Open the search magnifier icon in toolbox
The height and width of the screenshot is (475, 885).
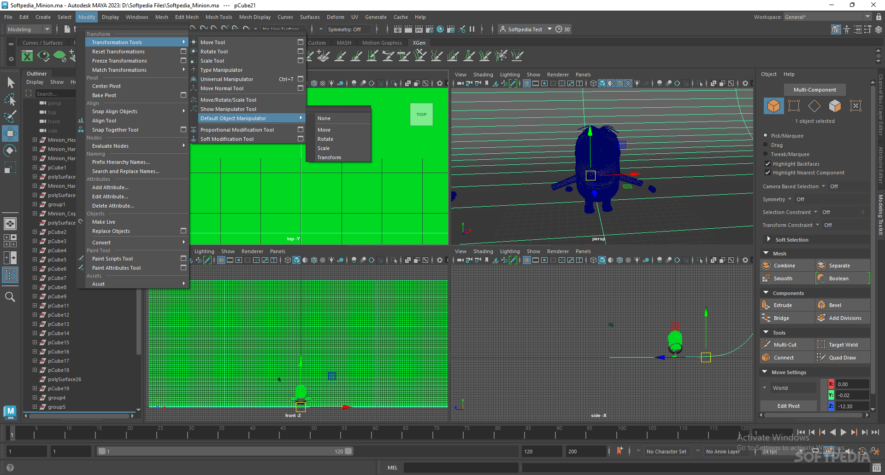10,297
